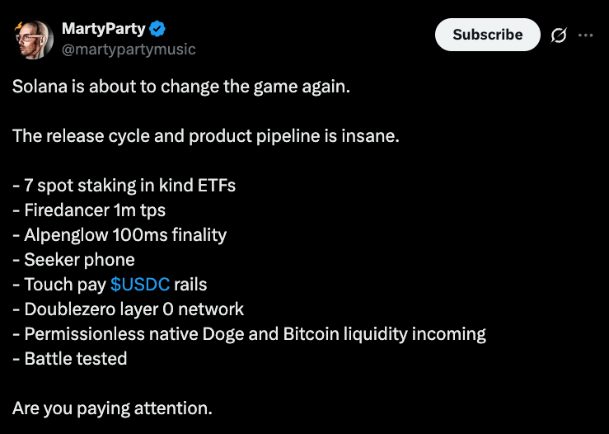Select the "Solana is about to change" line
609x434 pixels.
pyautogui.click(x=181, y=87)
